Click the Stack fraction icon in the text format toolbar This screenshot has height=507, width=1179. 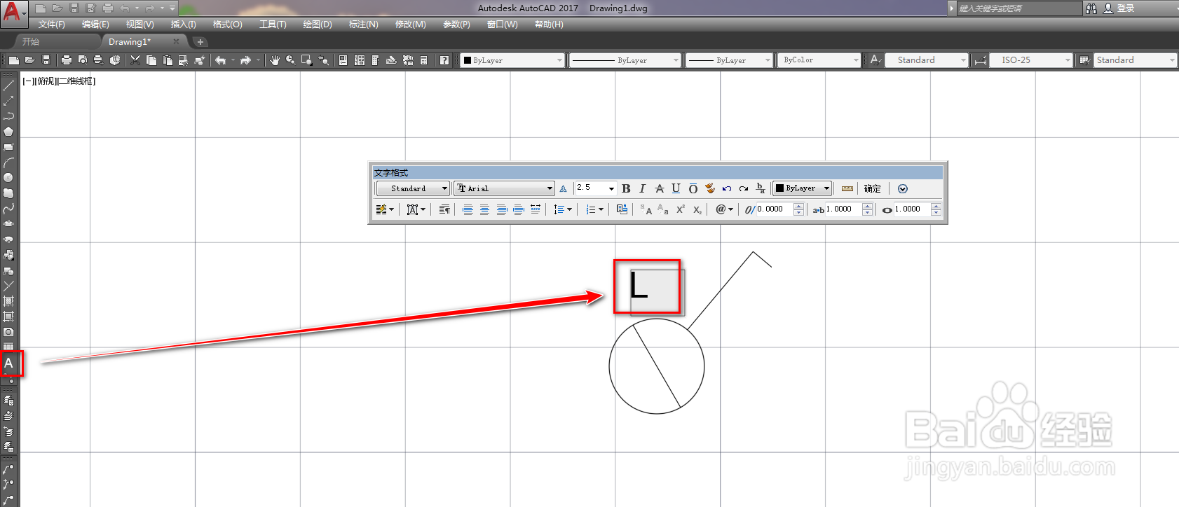pos(761,188)
